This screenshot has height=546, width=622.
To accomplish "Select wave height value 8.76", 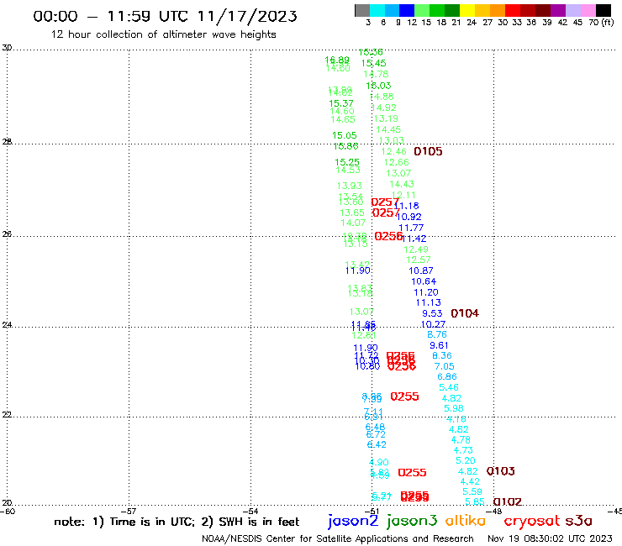I will (437, 334).
